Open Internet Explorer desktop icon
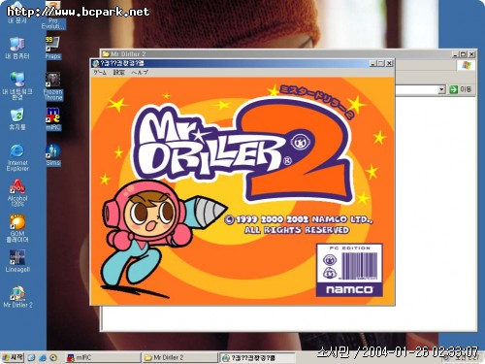This screenshot has width=485, height=364. [17, 157]
